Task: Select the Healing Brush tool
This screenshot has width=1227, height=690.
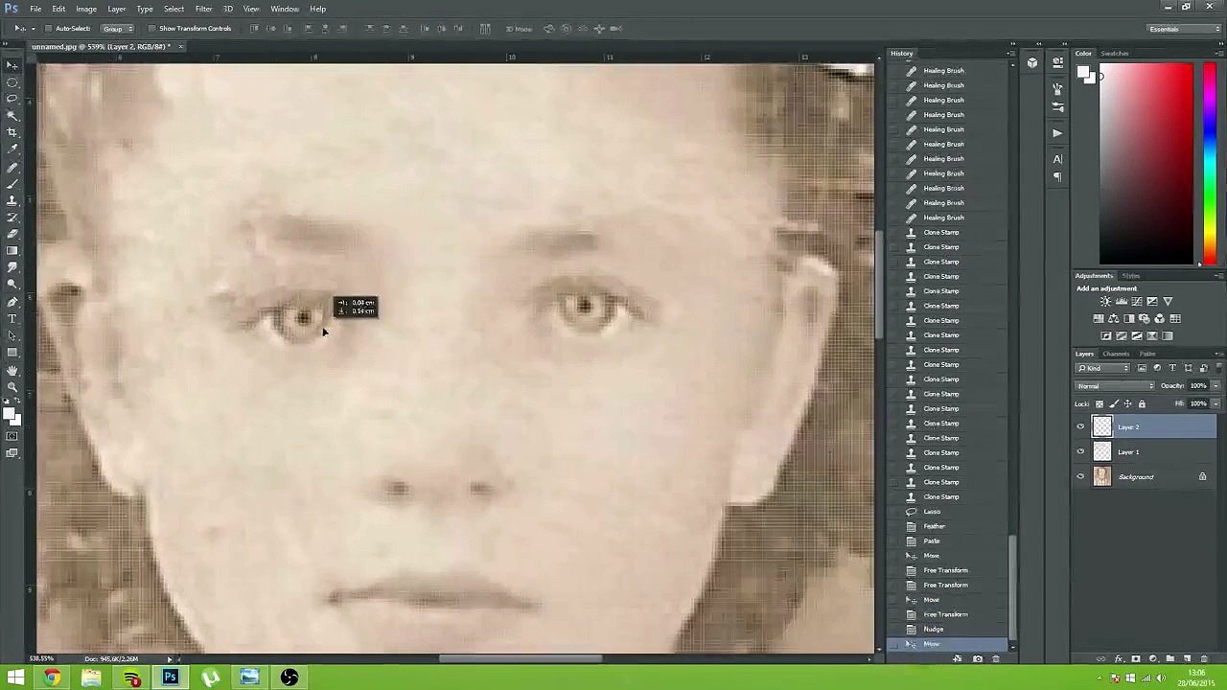Action: [x=12, y=167]
